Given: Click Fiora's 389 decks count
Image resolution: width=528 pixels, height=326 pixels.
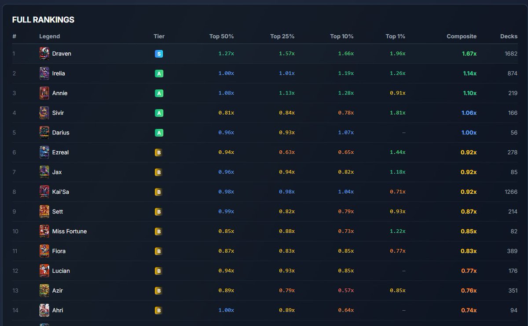Looking at the screenshot, I should pos(513,251).
